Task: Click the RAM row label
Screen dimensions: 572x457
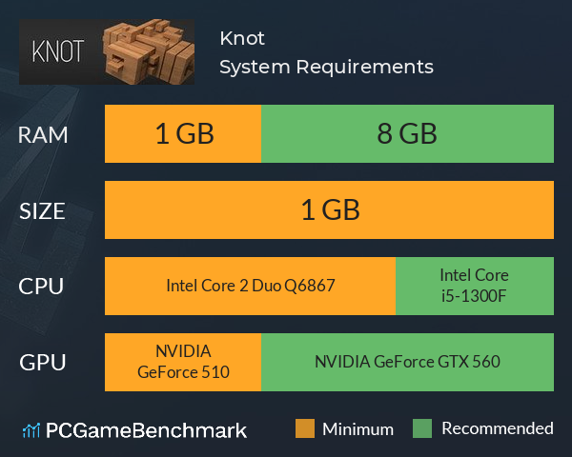Action: [x=43, y=135]
